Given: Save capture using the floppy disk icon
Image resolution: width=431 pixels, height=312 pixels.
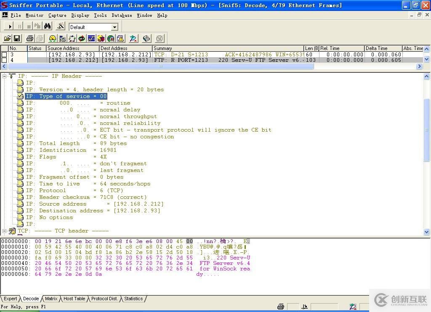Looking at the screenshot, I should [17, 38].
